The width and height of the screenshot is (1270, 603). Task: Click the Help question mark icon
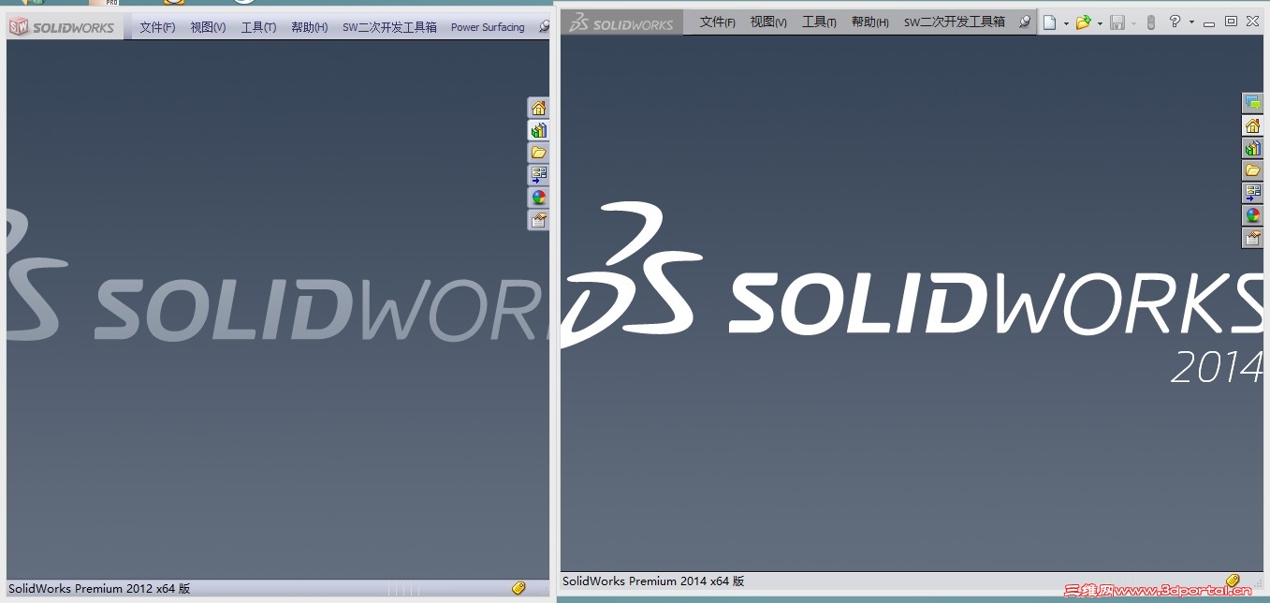[x=1175, y=21]
